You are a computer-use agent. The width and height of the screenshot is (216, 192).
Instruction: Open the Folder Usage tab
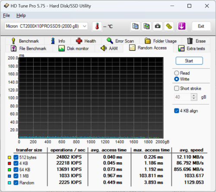pos(161,41)
